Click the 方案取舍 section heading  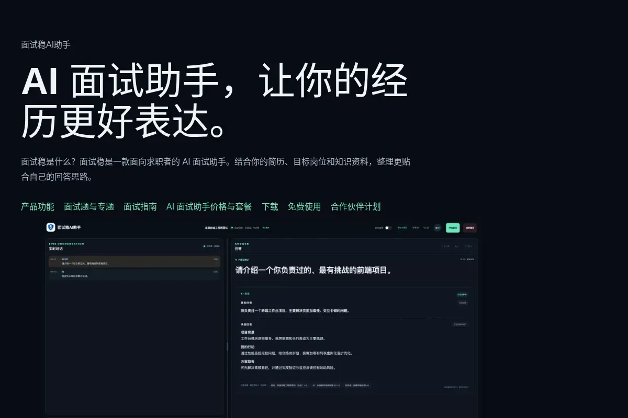coord(248,362)
